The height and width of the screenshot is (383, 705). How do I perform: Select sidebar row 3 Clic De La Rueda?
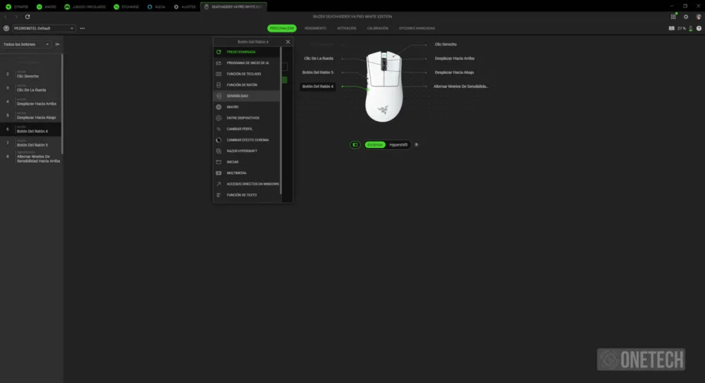(x=30, y=88)
